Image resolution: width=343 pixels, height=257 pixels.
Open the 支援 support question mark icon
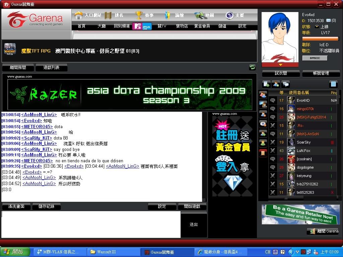coord(229,15)
